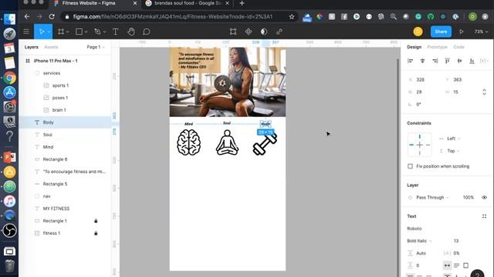Toggle lock on fitness 1 layer

tap(96, 233)
